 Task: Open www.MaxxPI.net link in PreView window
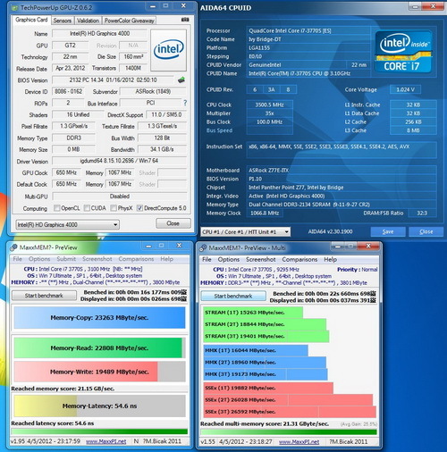click(106, 441)
